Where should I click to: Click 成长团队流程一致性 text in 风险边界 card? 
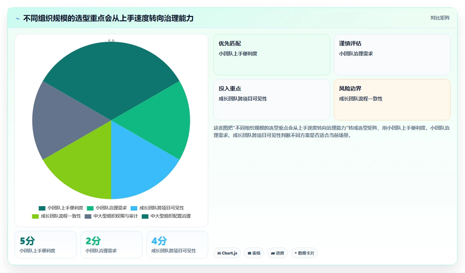coord(361,99)
